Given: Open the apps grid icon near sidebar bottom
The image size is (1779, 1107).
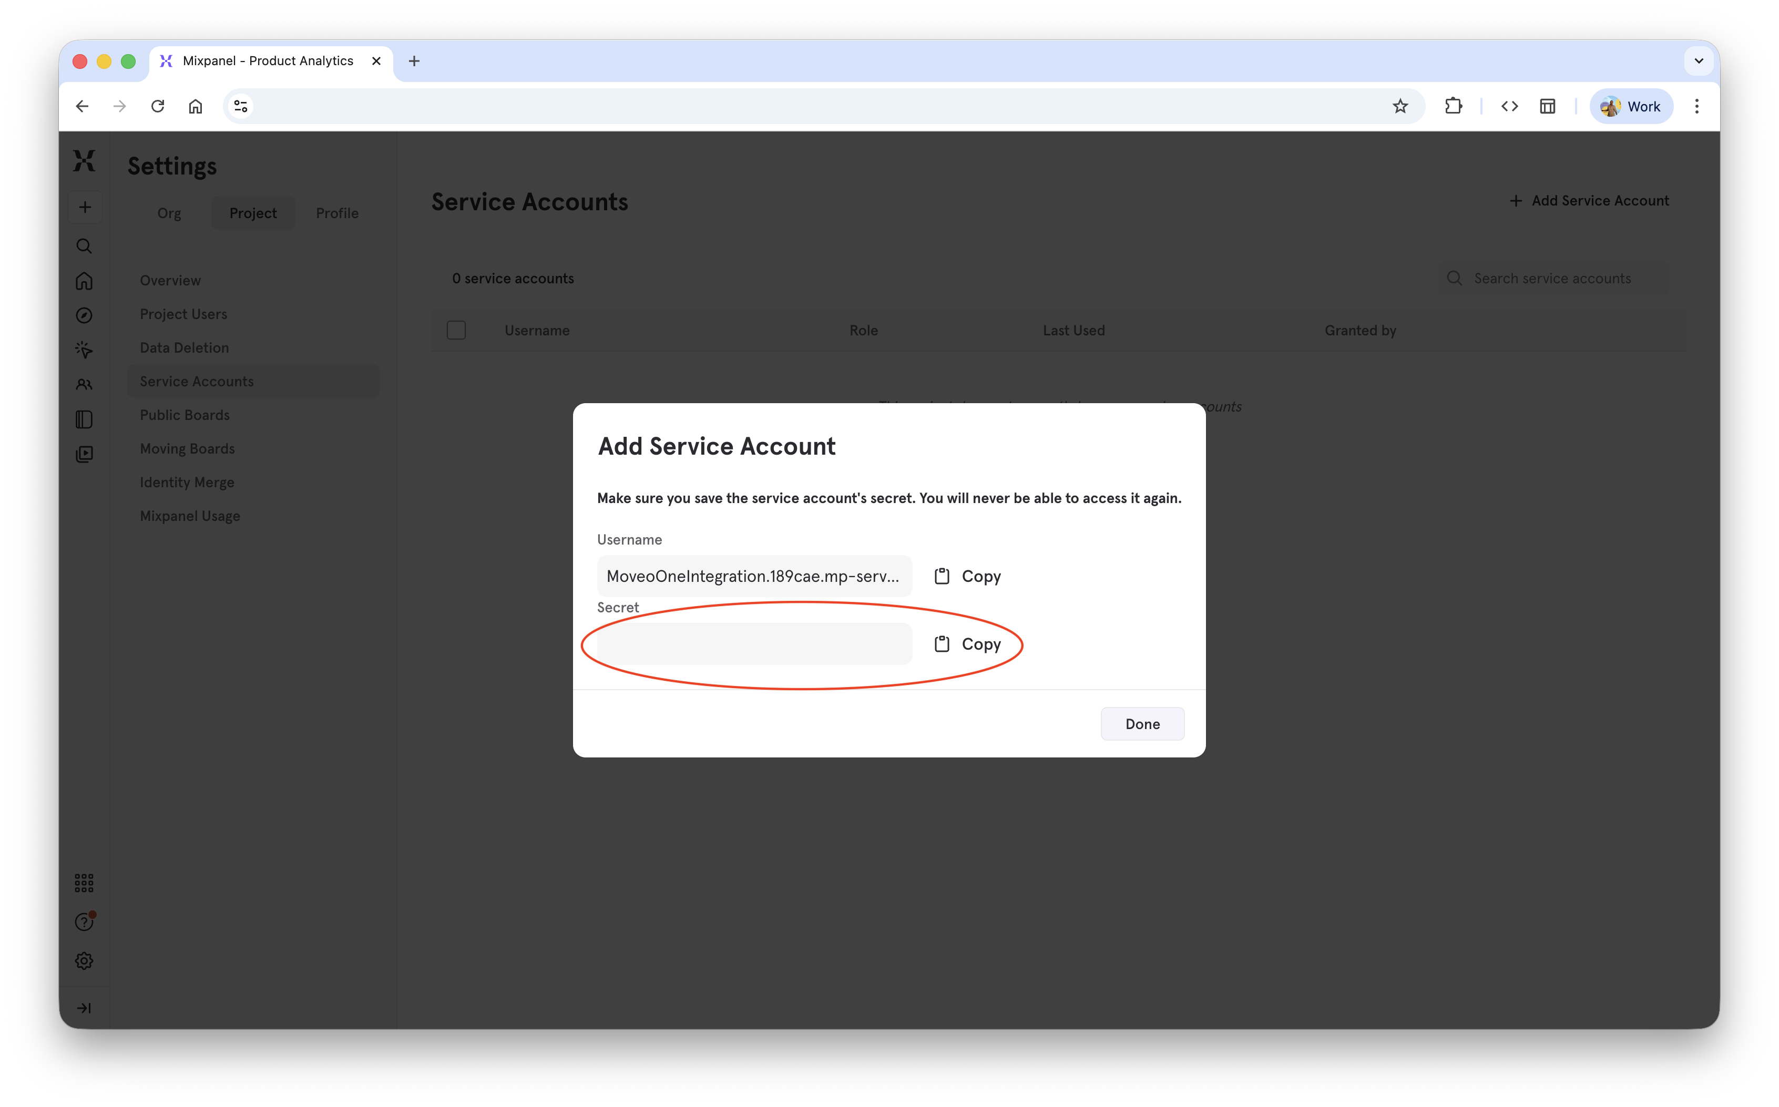Looking at the screenshot, I should tap(84, 883).
